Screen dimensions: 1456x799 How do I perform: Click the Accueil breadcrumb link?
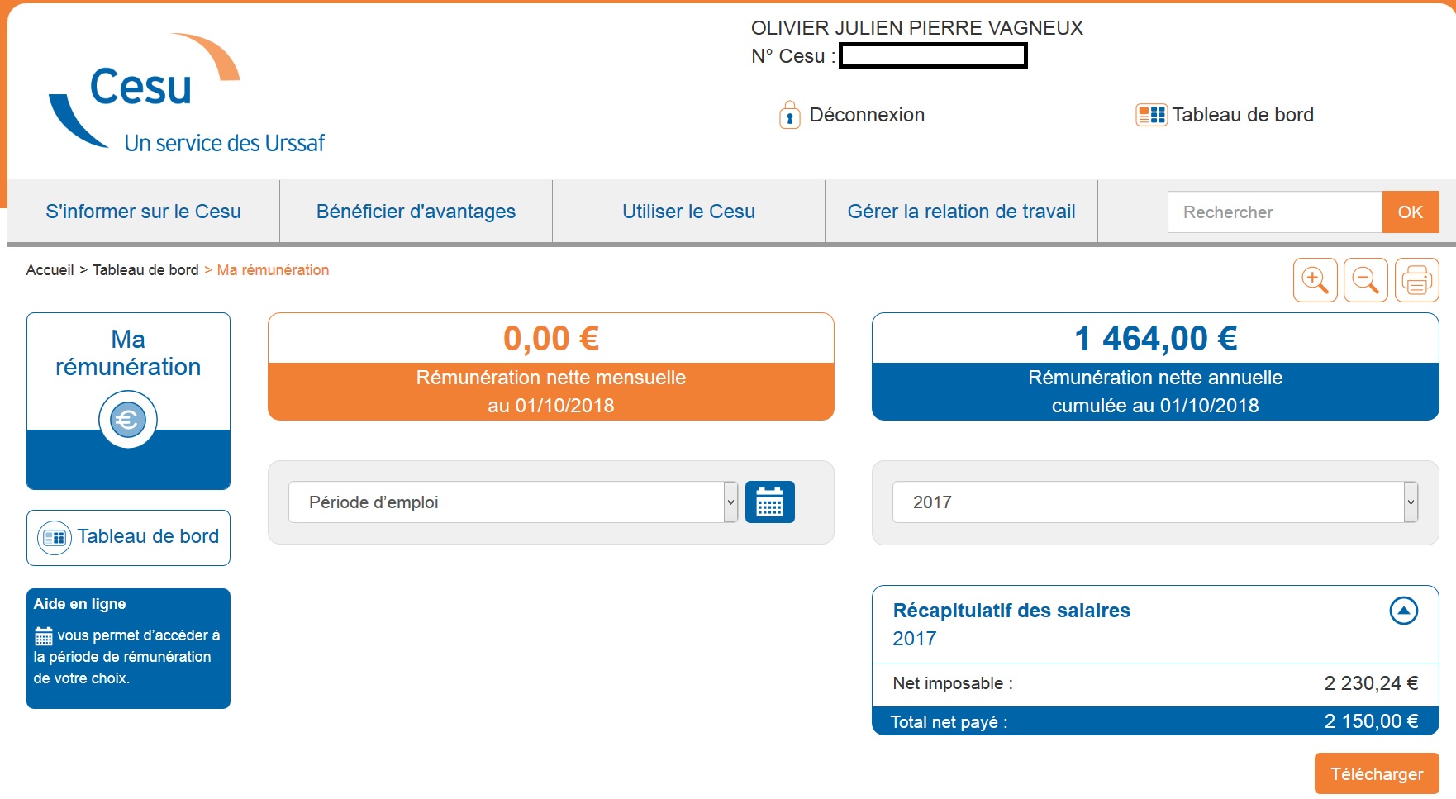pyautogui.click(x=50, y=270)
